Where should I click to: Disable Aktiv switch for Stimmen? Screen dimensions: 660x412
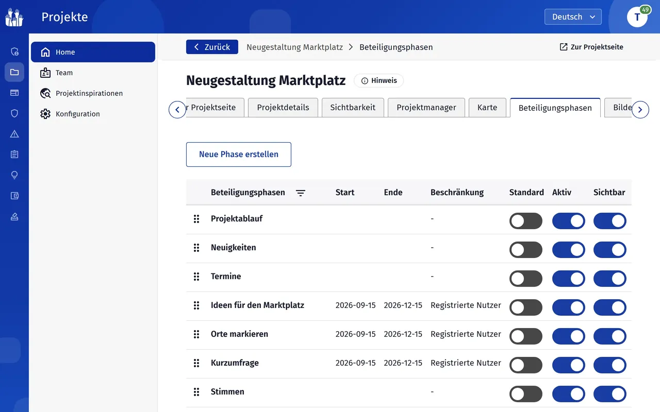(x=569, y=394)
